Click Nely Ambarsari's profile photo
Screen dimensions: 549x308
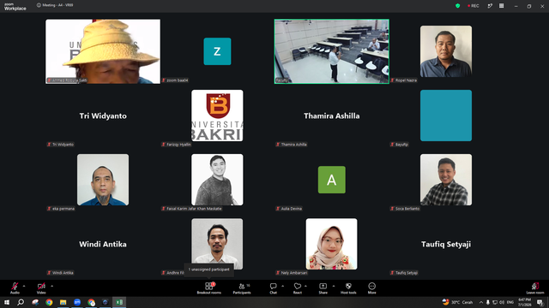(332, 244)
